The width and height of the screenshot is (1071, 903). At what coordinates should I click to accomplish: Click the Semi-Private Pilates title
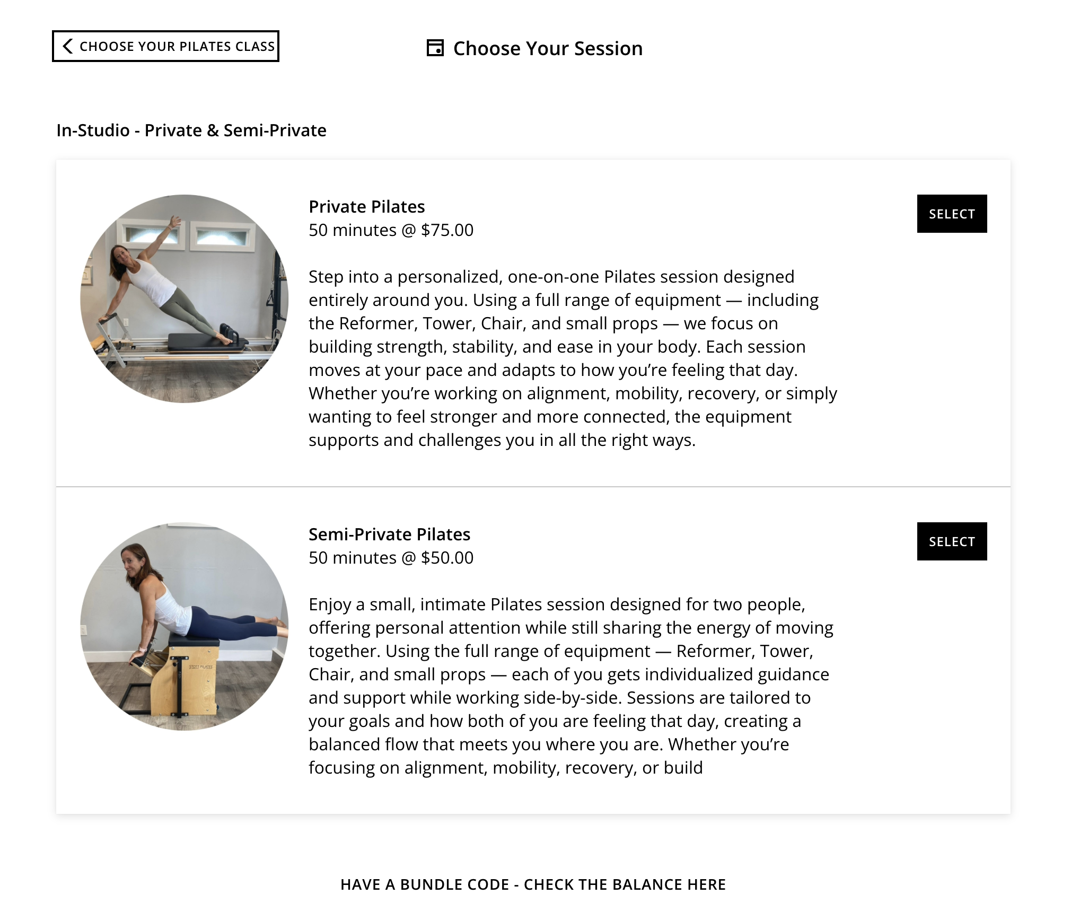coord(390,534)
